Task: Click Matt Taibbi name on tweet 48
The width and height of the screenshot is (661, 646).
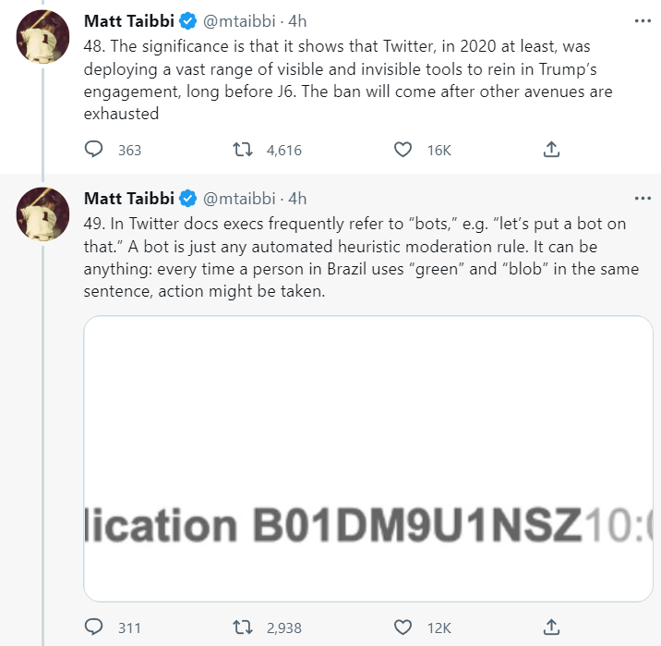Action: (x=128, y=19)
